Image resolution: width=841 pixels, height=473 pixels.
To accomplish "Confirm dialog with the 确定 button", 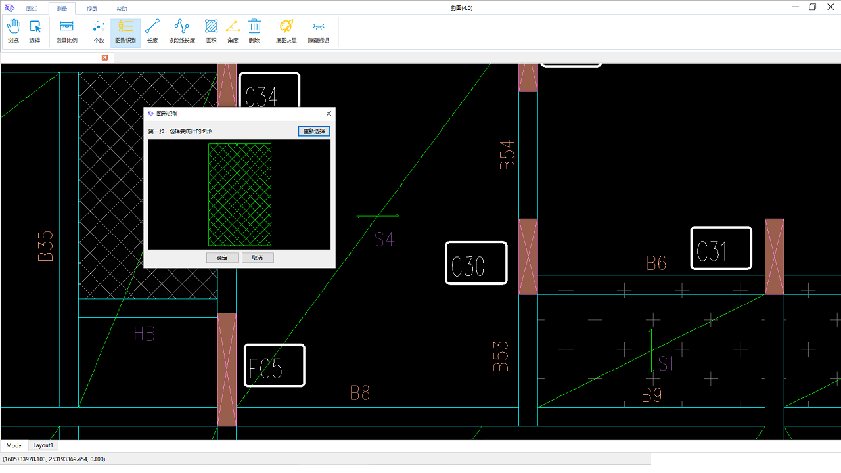I will tap(222, 257).
